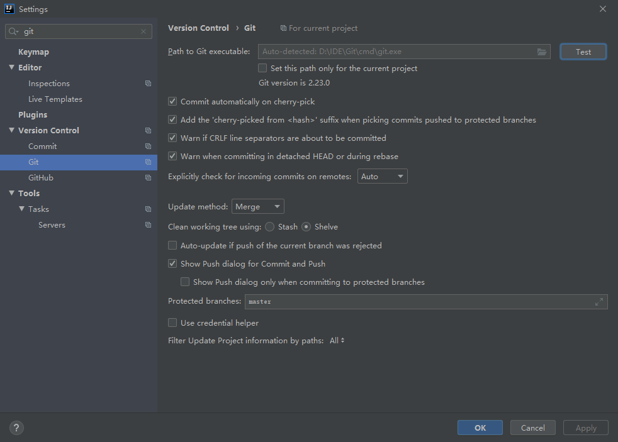The width and height of the screenshot is (618, 442).
Task: Click the IntelliJ IDEA logo in title bar
Action: click(9, 9)
